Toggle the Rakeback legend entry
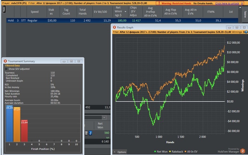The image size is (248, 155). pyautogui.click(x=176, y=151)
